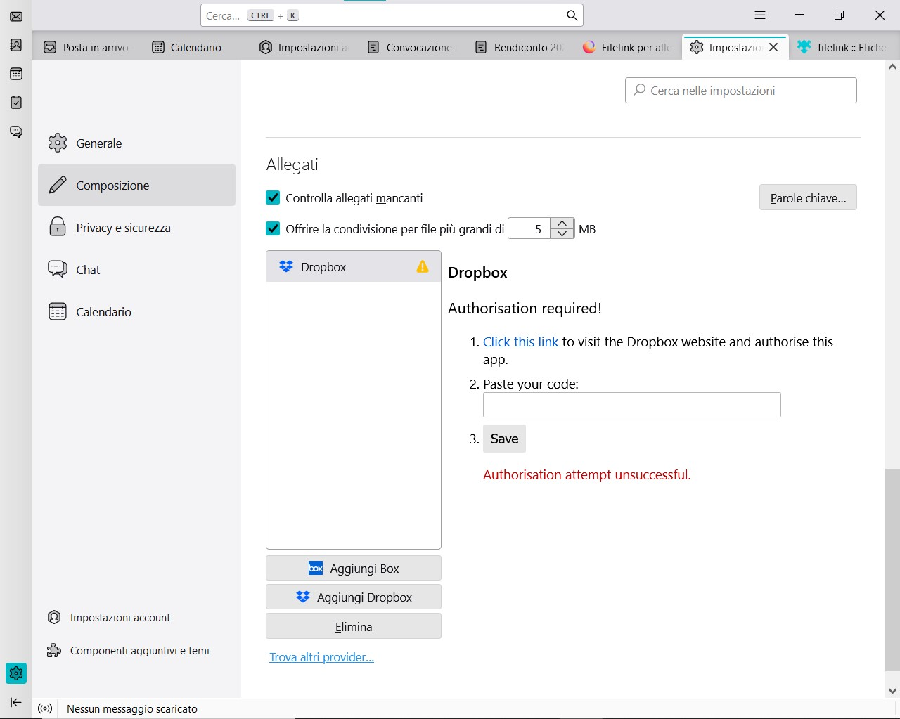Switch to the Rendiconto tab
Viewport: 900px width, 719px height.
[x=519, y=47]
